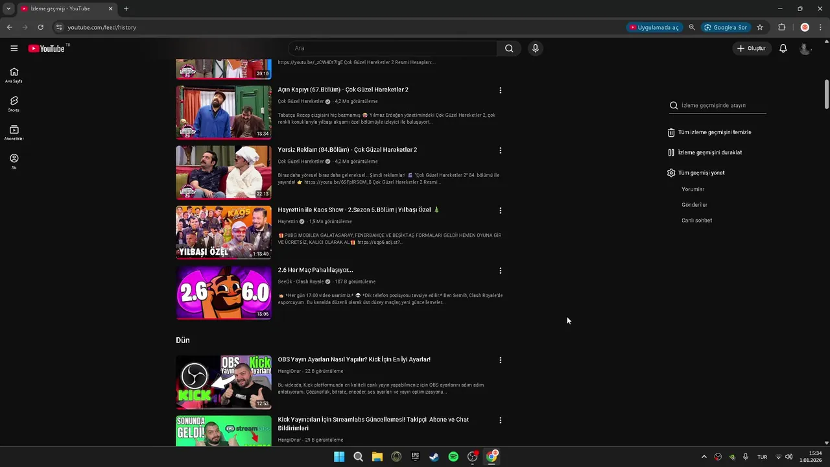This screenshot has width=830, height=467.
Task: Open Epic Games Launcher from the taskbar
Action: [415, 457]
